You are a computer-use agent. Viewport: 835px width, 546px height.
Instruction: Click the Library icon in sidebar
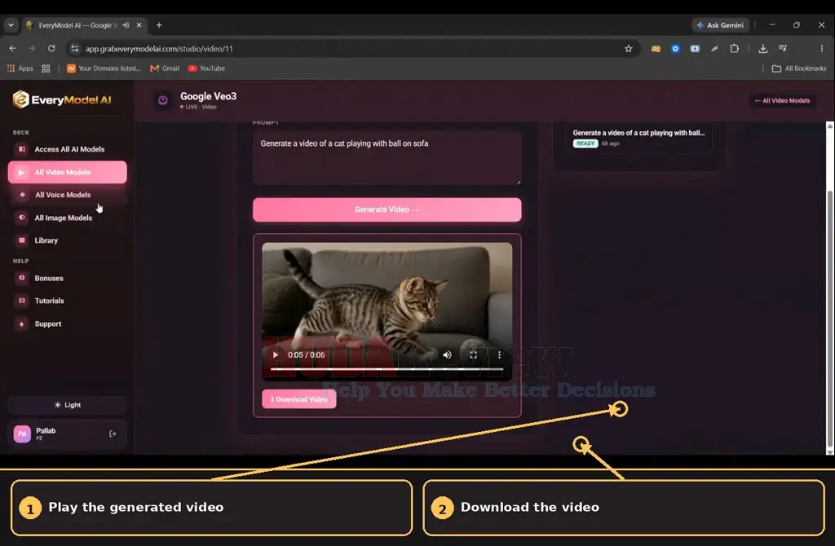pos(22,240)
